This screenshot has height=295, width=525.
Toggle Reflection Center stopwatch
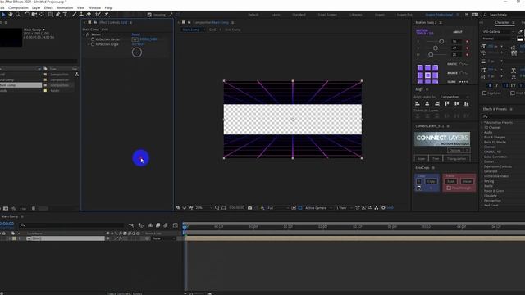pyautogui.click(x=93, y=39)
